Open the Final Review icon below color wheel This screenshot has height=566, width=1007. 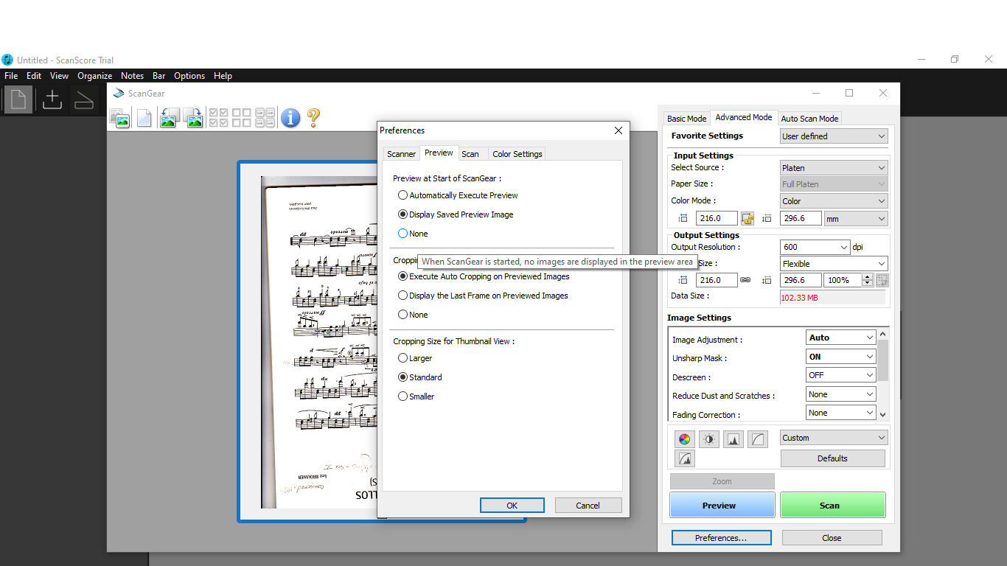tap(685, 458)
